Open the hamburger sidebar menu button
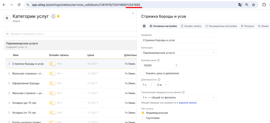 pos(7,18)
